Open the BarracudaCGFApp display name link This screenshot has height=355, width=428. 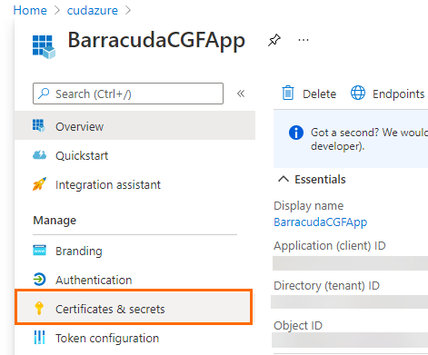point(321,222)
